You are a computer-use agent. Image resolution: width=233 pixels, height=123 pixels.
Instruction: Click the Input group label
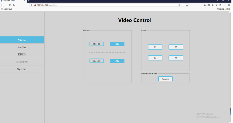click(x=144, y=30)
